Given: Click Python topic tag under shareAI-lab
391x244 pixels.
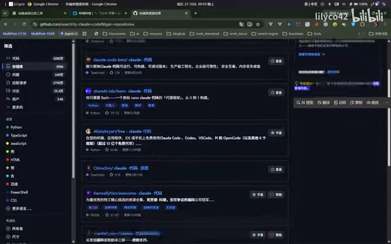Looking at the screenshot, I should [x=93, y=105].
